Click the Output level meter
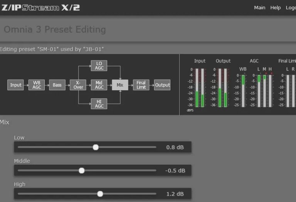 222,88
